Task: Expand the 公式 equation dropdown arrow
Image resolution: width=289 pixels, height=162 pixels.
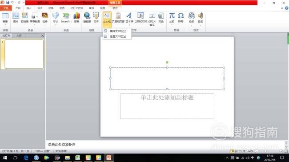Action: pos(172,25)
